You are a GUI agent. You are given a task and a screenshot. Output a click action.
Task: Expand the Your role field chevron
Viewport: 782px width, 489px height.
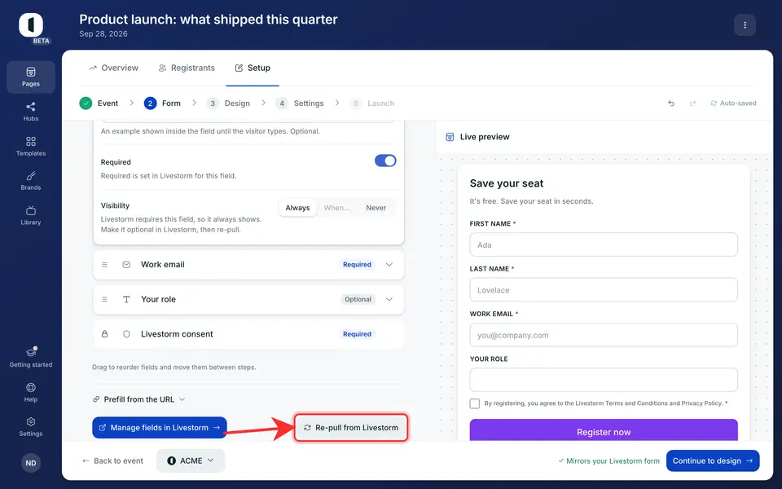389,299
